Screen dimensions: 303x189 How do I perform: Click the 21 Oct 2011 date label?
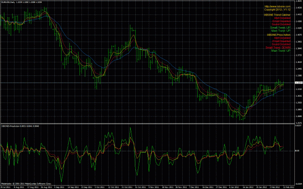point(127,187)
